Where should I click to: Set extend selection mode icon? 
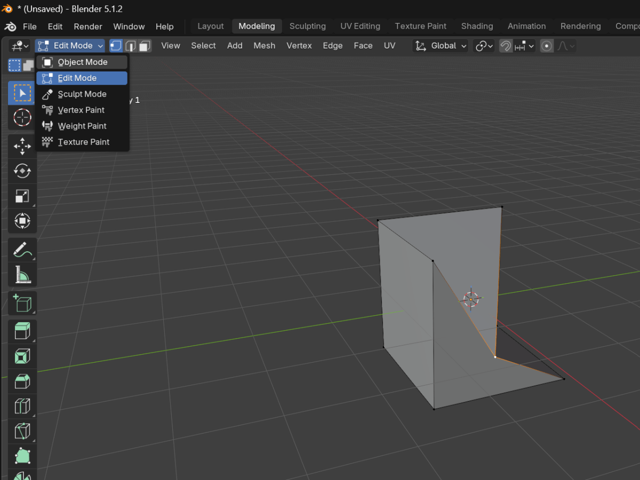click(28, 66)
